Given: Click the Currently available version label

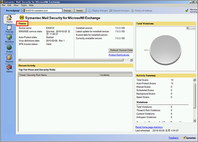Looking at the screenshot, I should tap(89, 38).
